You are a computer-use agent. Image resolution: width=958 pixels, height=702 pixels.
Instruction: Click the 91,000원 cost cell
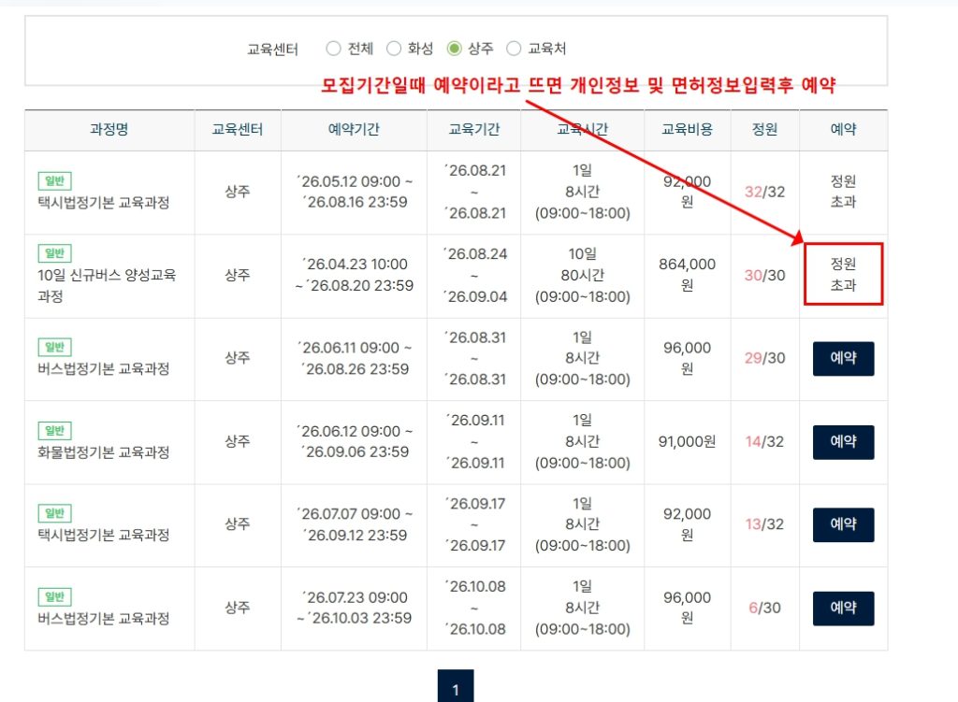[x=688, y=441]
